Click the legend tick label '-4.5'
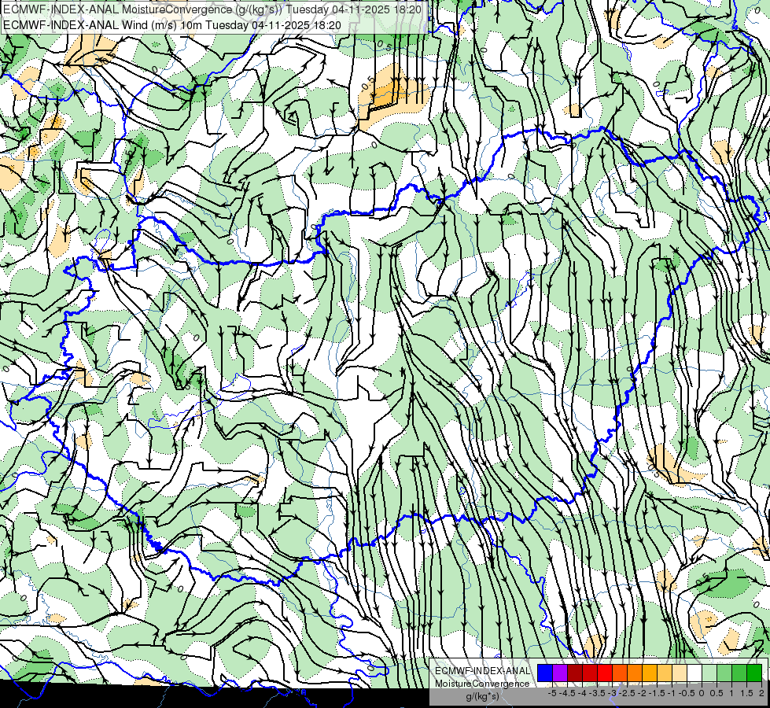Image resolution: width=770 pixels, height=708 pixels. point(569,693)
